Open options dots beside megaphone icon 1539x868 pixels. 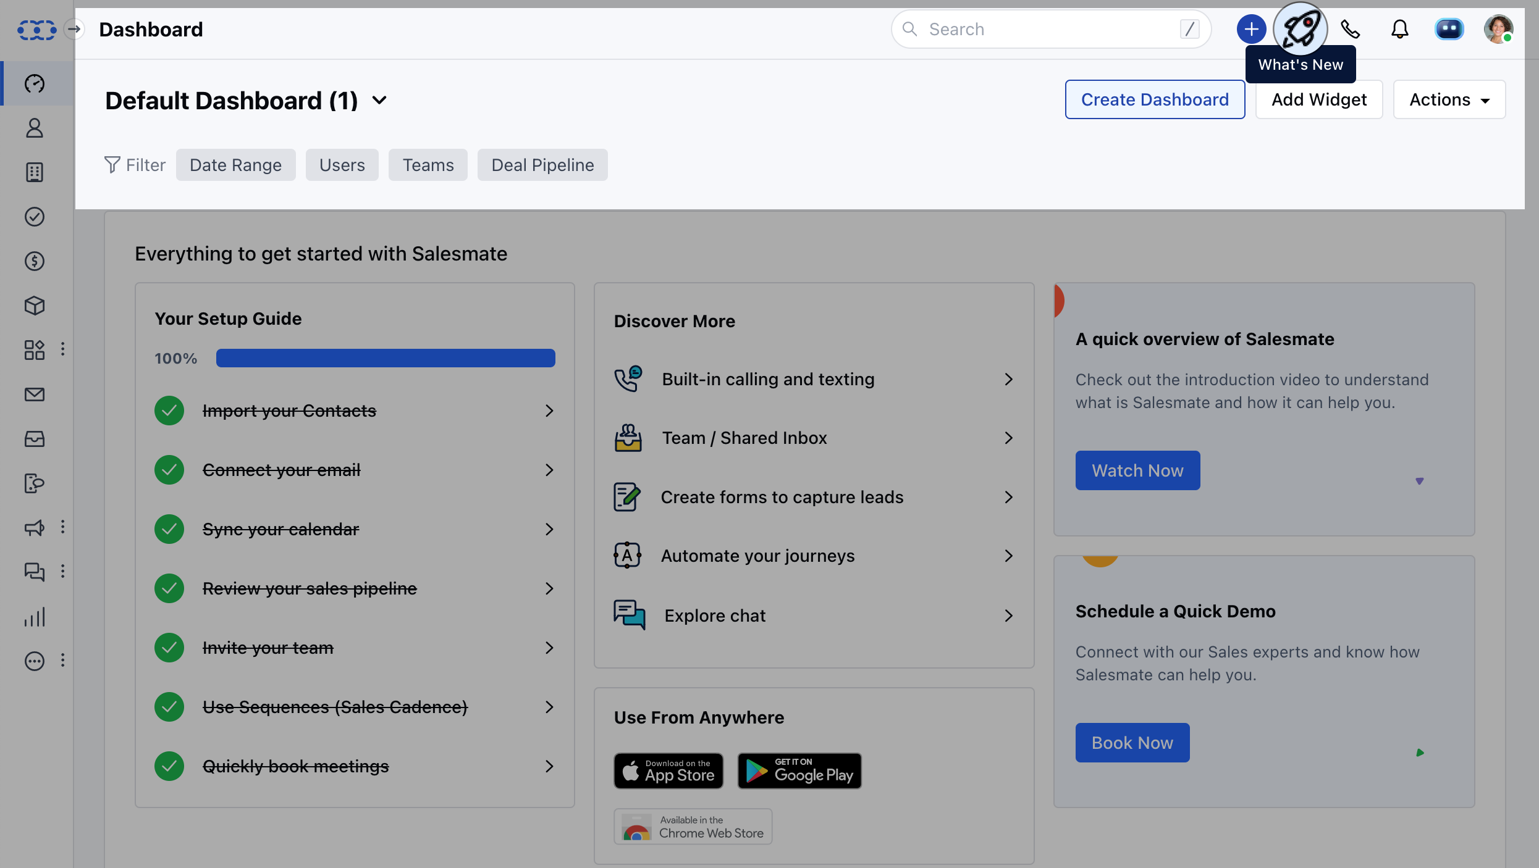tap(63, 527)
